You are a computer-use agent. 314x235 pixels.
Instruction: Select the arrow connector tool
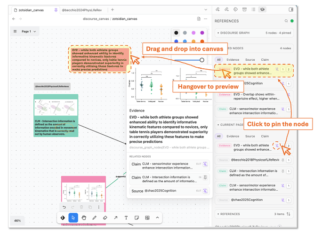[x=115, y=218]
